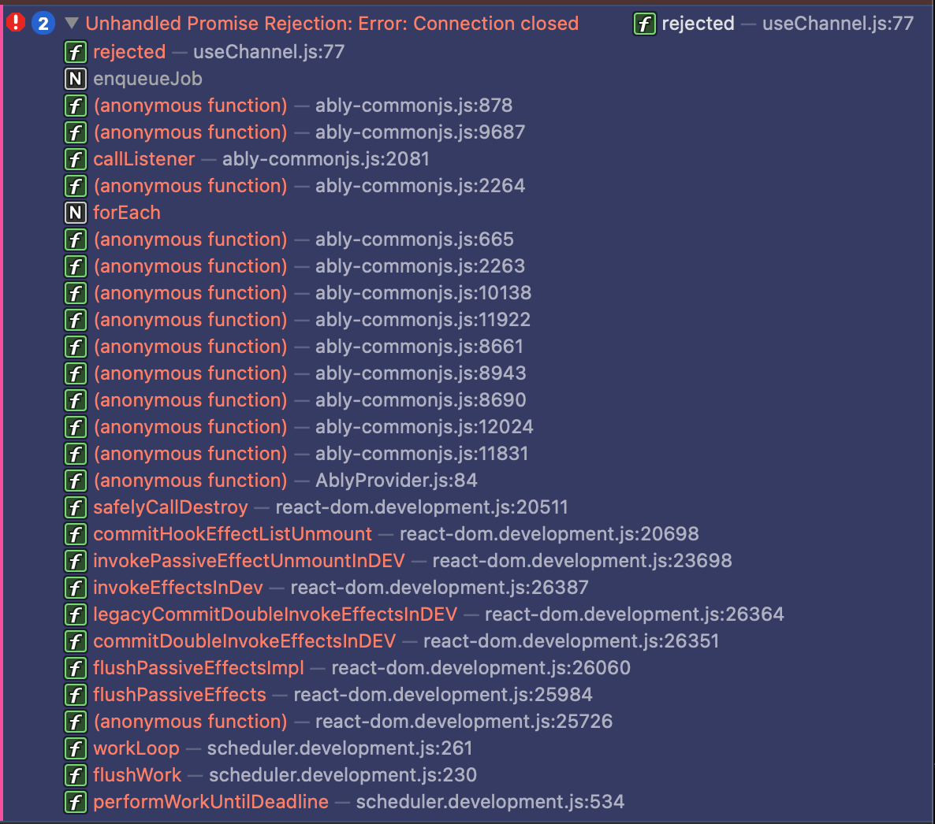Screen dimensions: 935x824
Task: Open the top-right useChannel.js:77 link
Action: pyautogui.click(x=837, y=24)
